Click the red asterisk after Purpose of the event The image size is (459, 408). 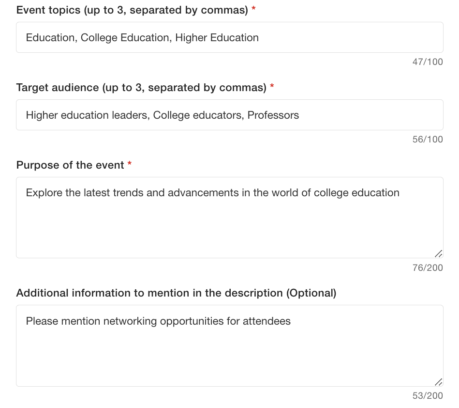tap(130, 164)
